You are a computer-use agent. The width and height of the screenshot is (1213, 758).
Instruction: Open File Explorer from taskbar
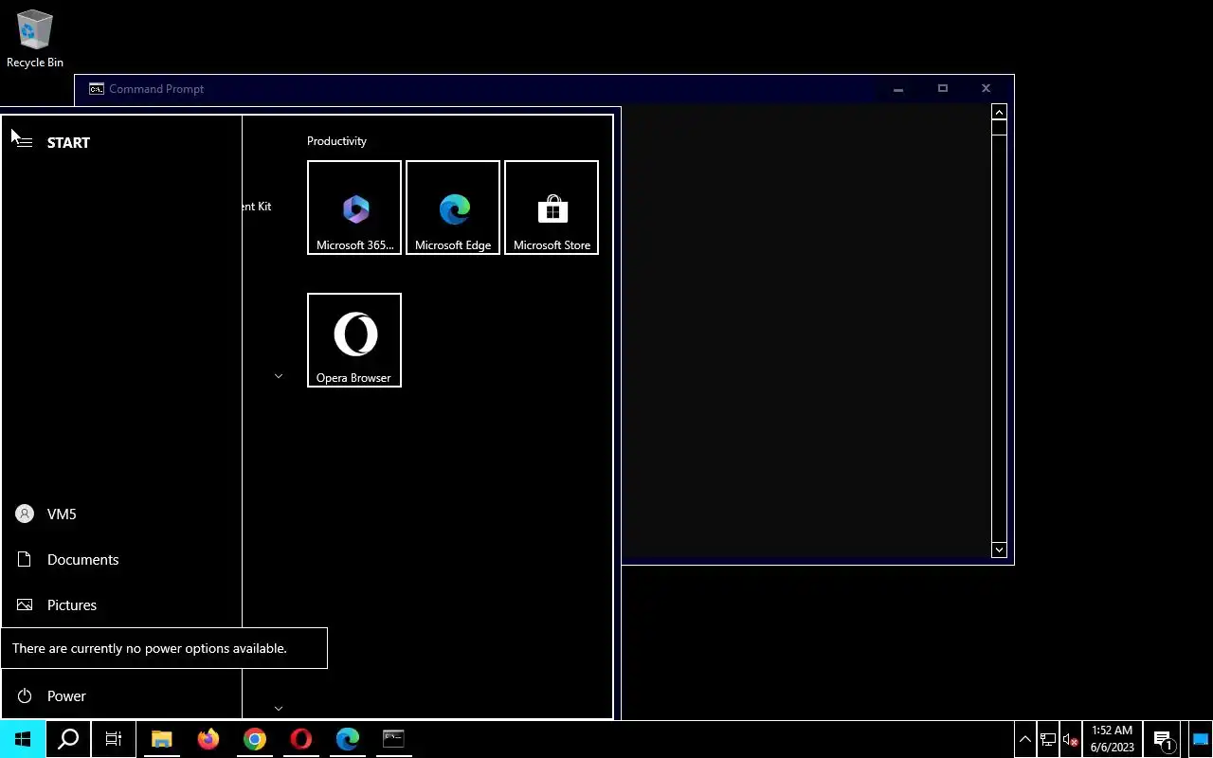click(x=162, y=739)
